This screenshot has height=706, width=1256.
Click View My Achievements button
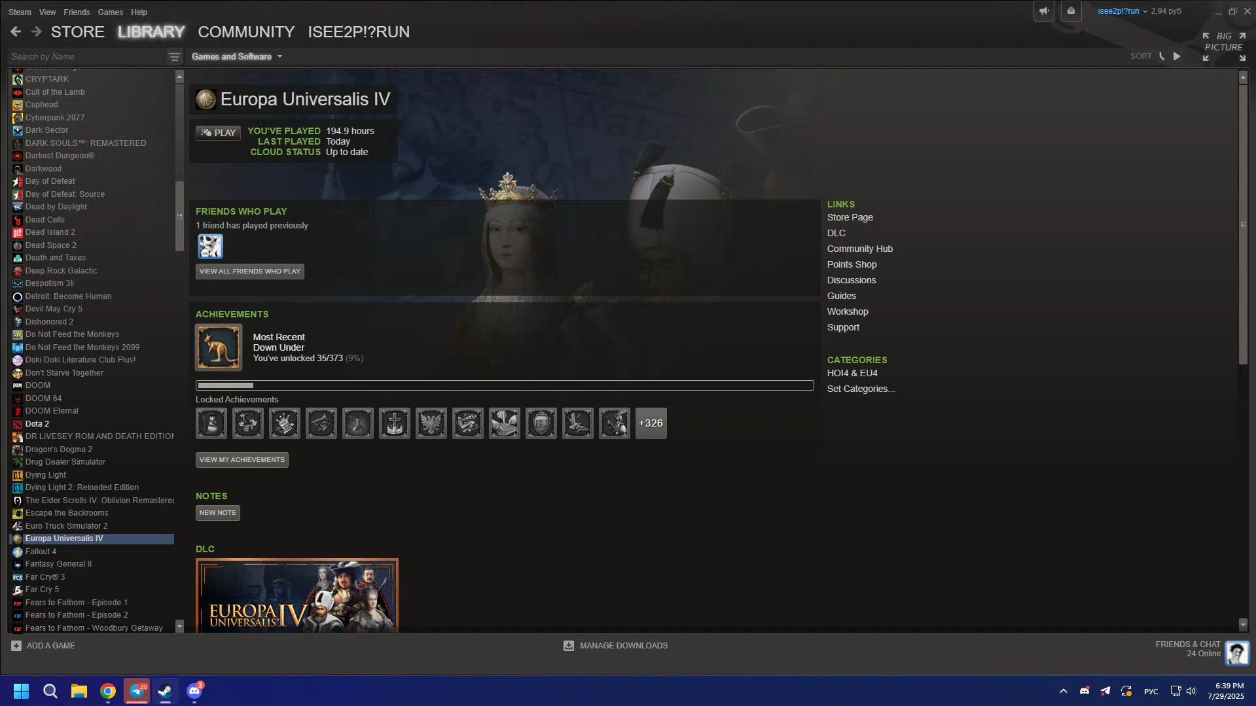click(x=242, y=459)
